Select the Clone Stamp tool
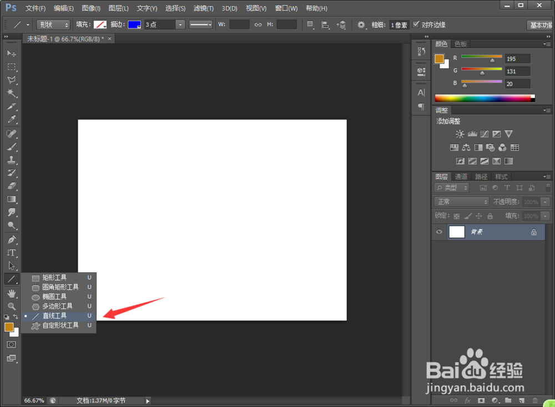The image size is (555, 407). pyautogui.click(x=11, y=160)
